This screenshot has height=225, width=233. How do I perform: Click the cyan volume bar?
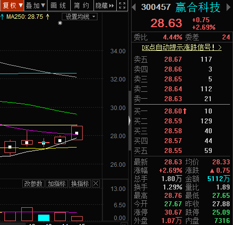pyautogui.click(x=44, y=218)
